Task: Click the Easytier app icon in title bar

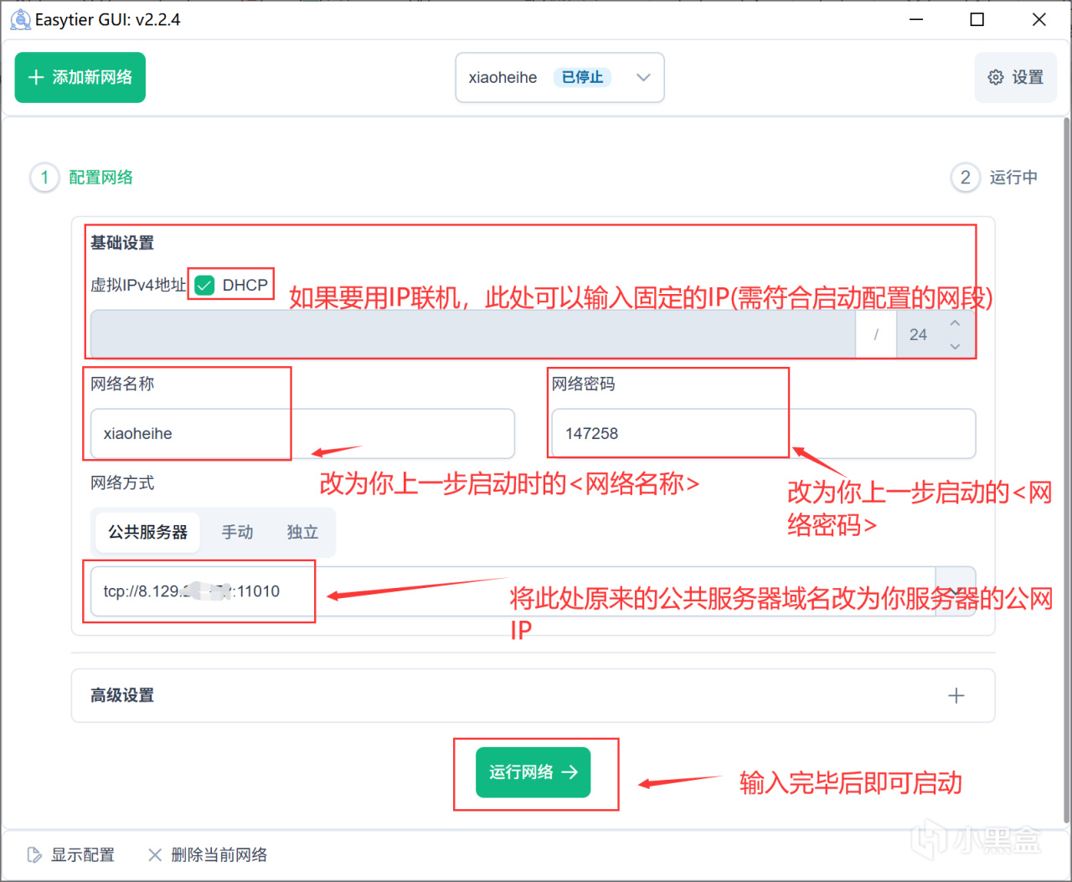Action: 20,19
